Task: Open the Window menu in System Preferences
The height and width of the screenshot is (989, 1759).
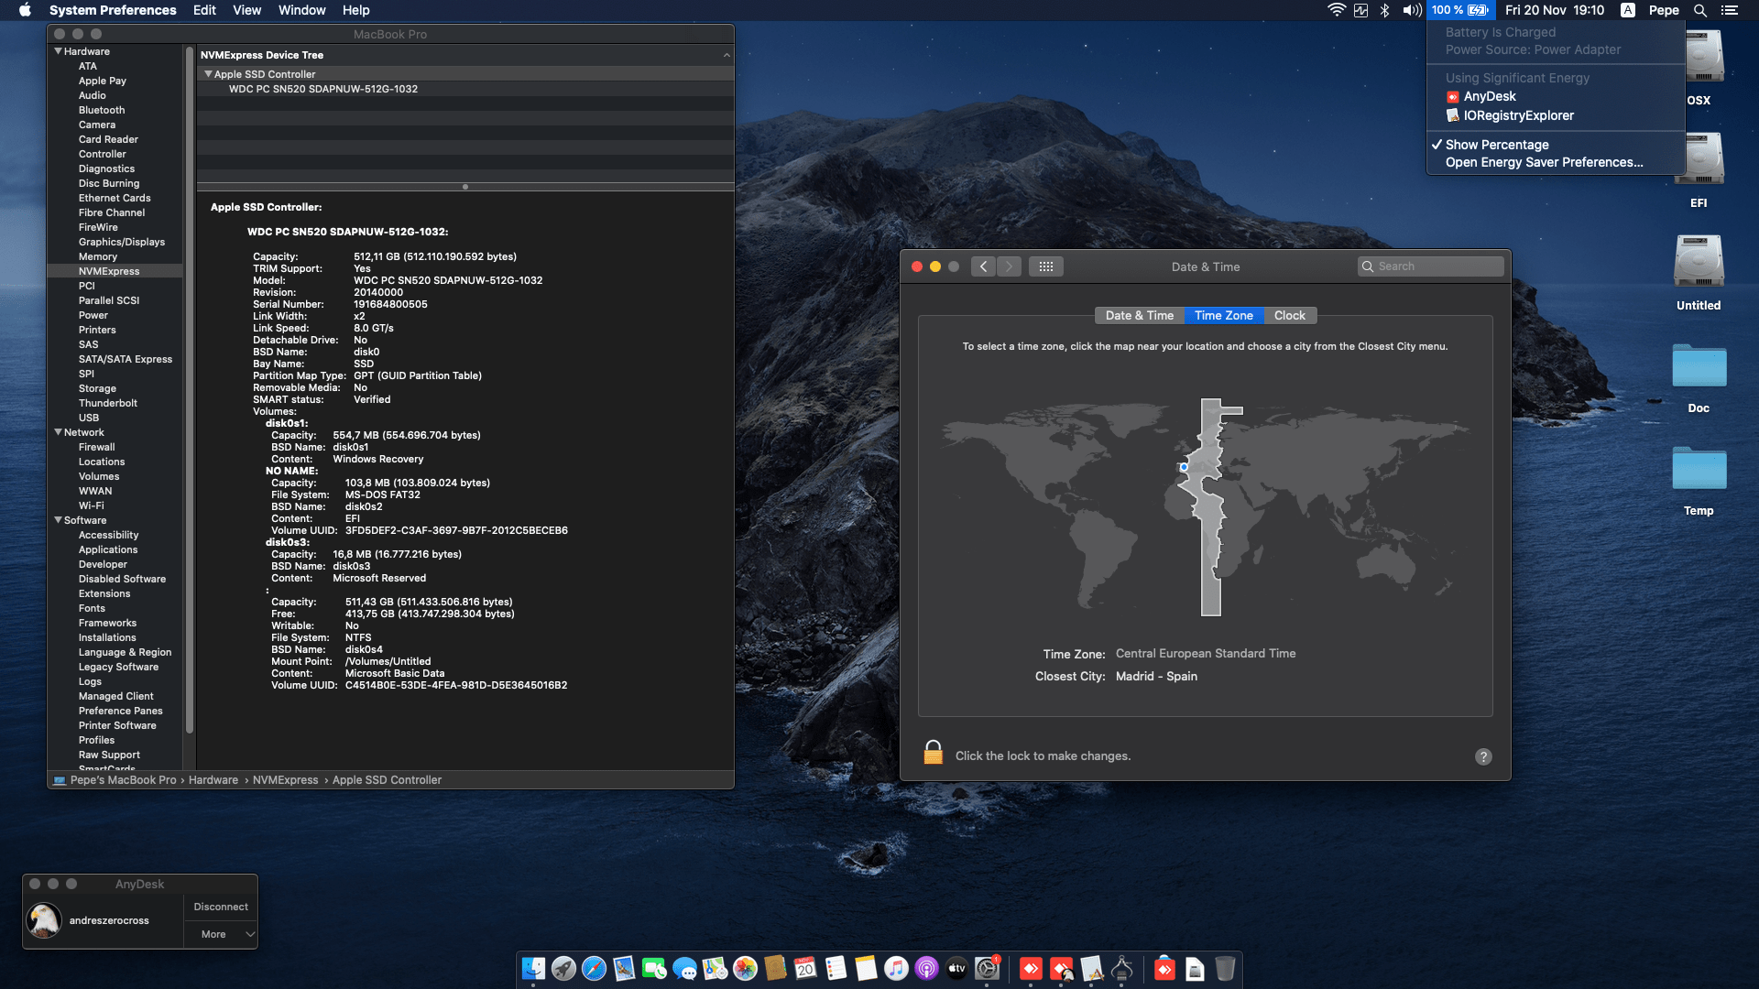Action: [x=301, y=10]
